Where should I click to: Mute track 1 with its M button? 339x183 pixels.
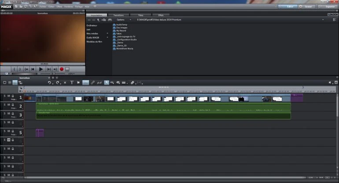click(x=9, y=96)
